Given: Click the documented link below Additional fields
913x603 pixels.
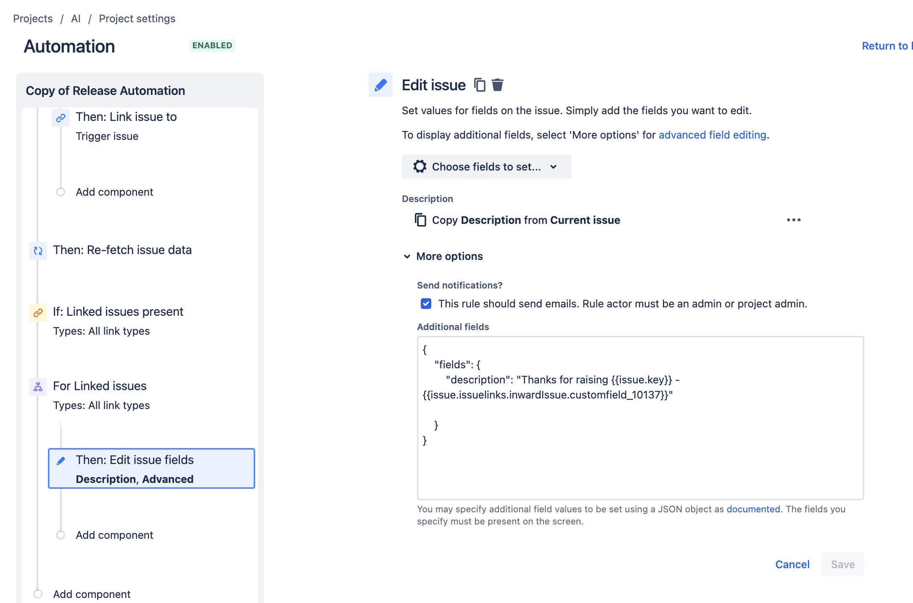Looking at the screenshot, I should (x=753, y=509).
